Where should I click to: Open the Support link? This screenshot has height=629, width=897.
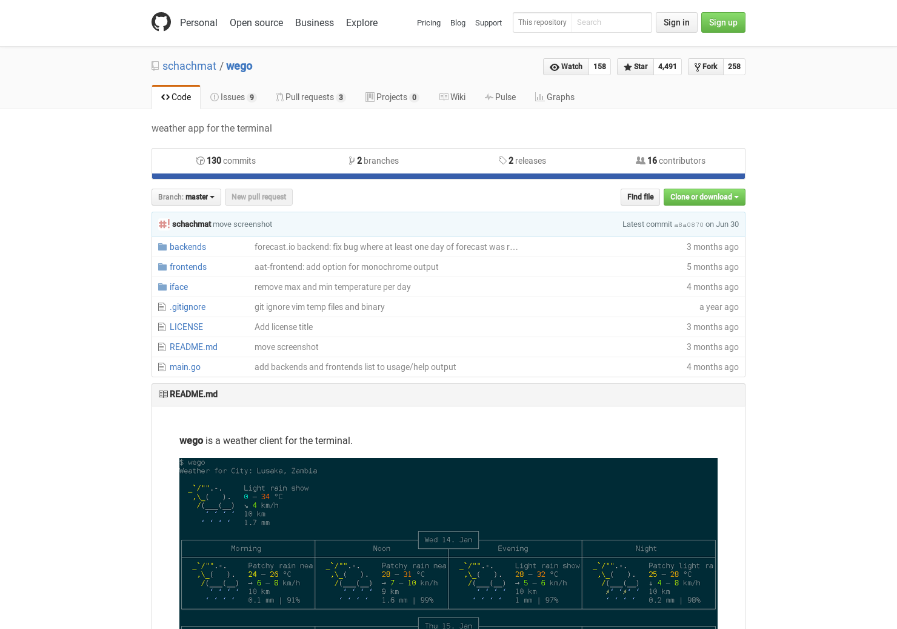489,23
